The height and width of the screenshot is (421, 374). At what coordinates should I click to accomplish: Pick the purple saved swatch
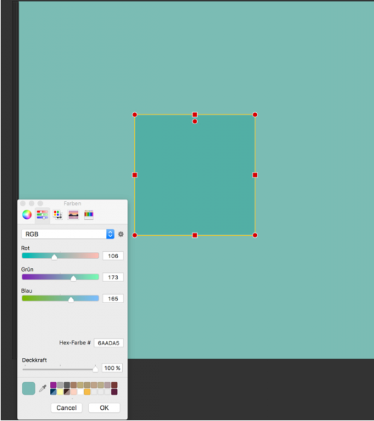tap(53, 385)
